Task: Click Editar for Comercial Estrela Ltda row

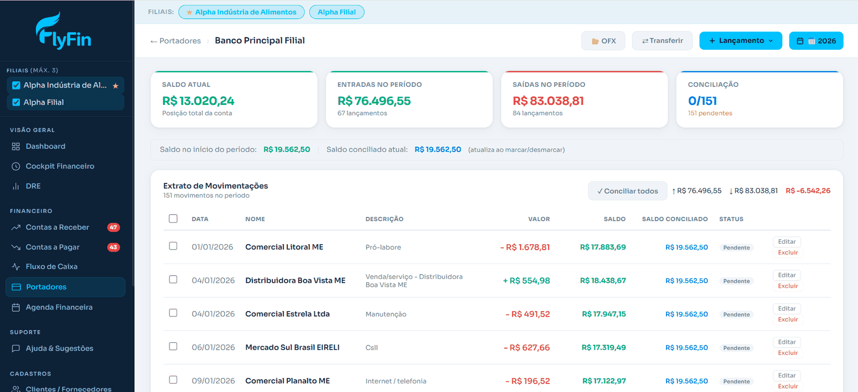Action: (787, 308)
